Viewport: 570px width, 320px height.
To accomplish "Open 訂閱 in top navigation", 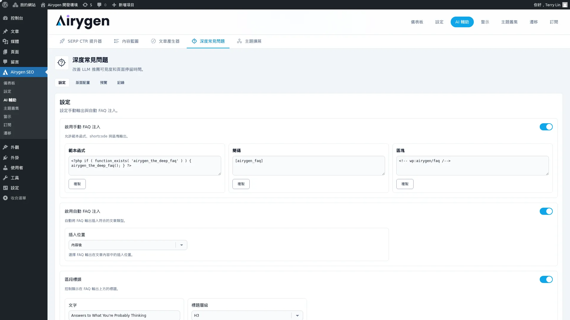I will coord(554,22).
